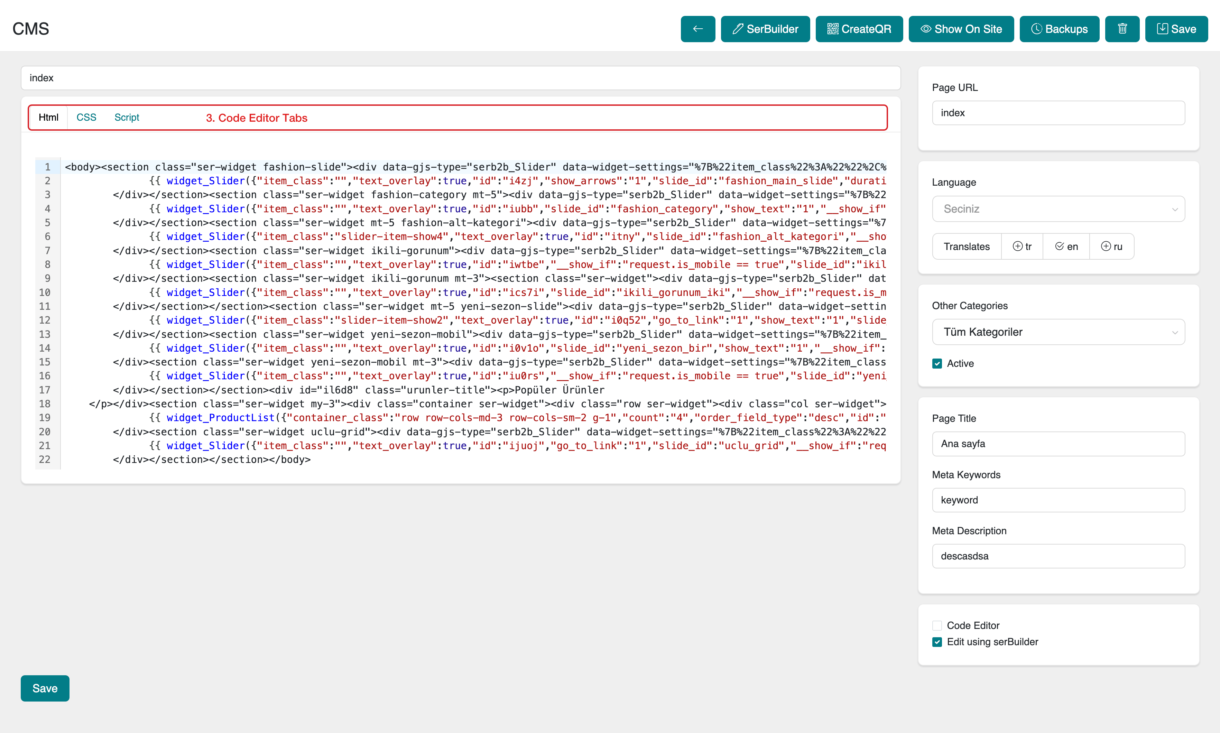Click the back arrow button
The height and width of the screenshot is (733, 1220).
(697, 29)
